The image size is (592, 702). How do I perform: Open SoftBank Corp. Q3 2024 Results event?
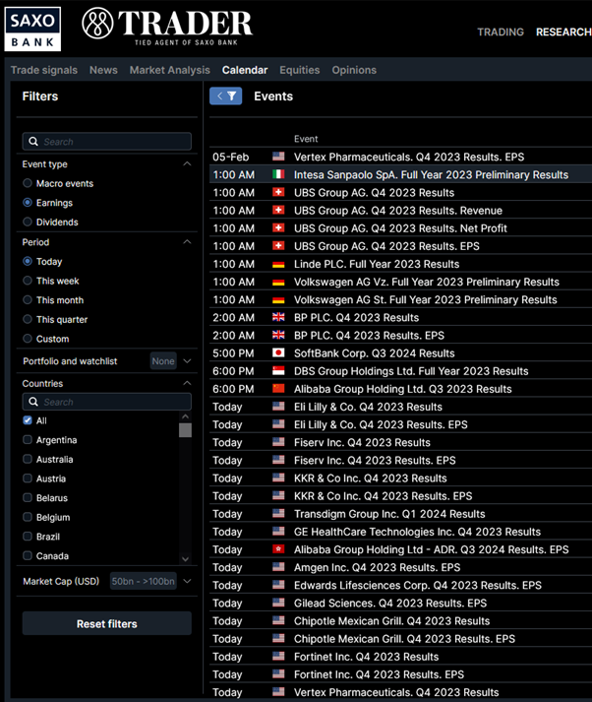pyautogui.click(x=400, y=353)
